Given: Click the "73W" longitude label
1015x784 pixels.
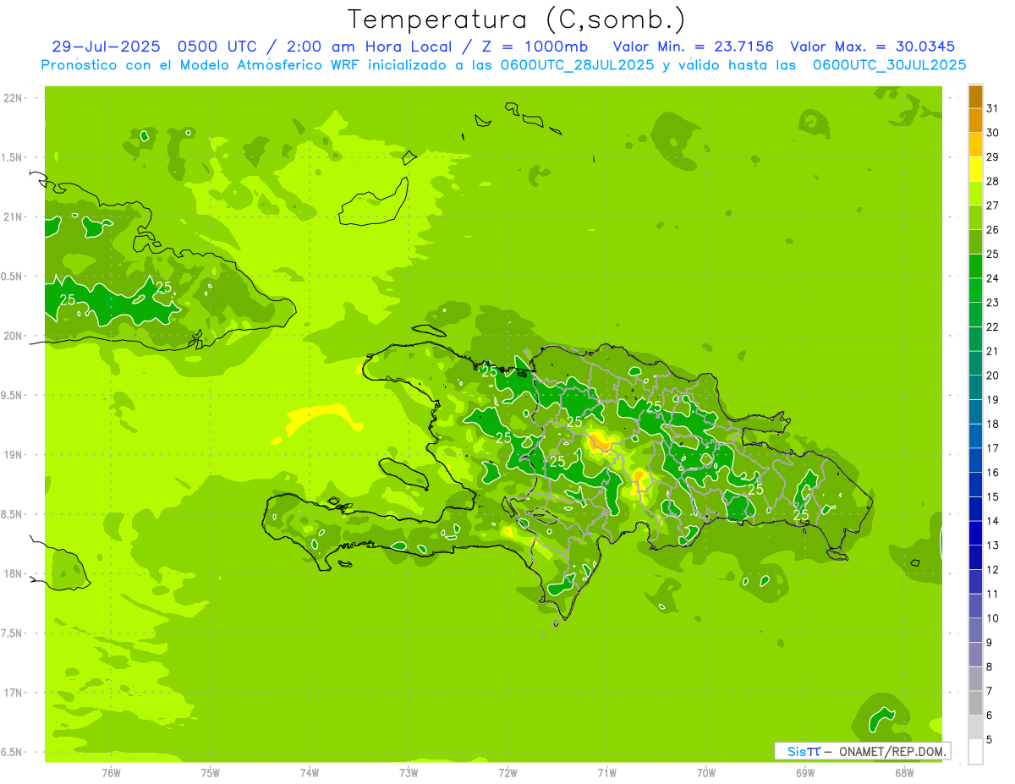Looking at the screenshot, I should click(409, 772).
